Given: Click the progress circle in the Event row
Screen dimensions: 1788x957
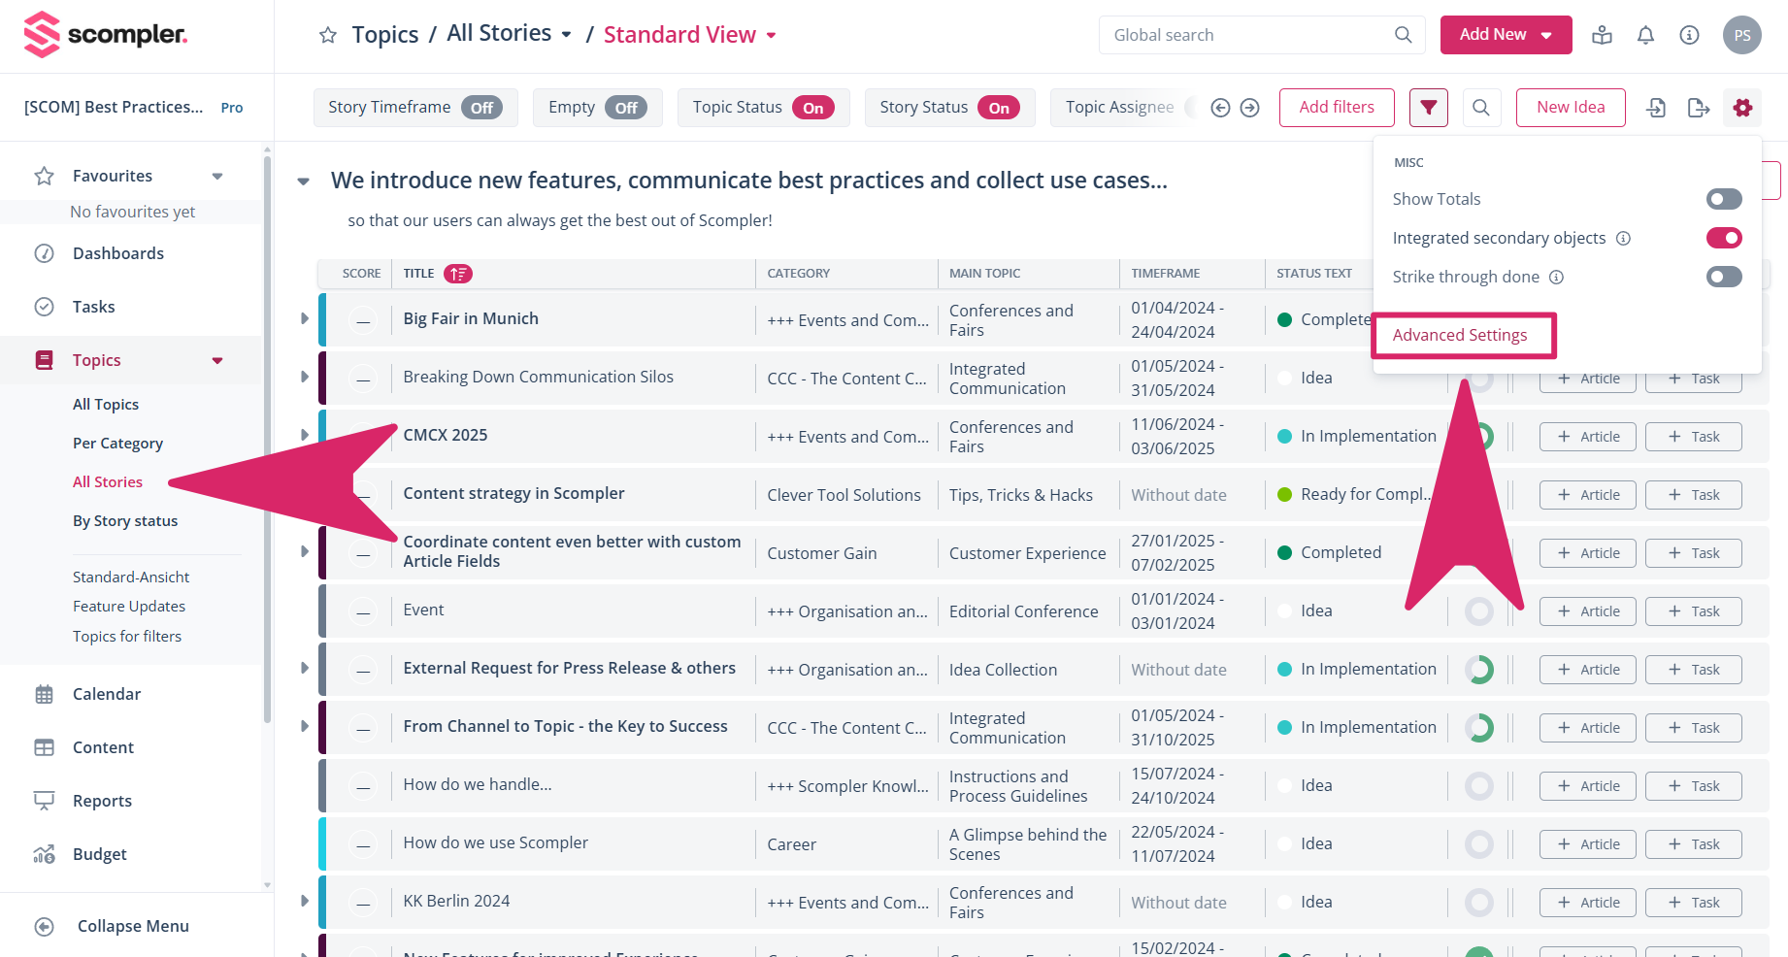Looking at the screenshot, I should coord(1478,611).
